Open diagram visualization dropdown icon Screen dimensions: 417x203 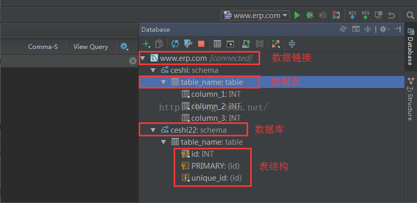click(x=276, y=44)
